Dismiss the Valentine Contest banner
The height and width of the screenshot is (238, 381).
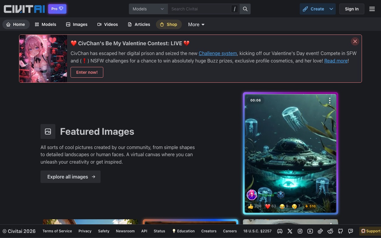click(355, 42)
